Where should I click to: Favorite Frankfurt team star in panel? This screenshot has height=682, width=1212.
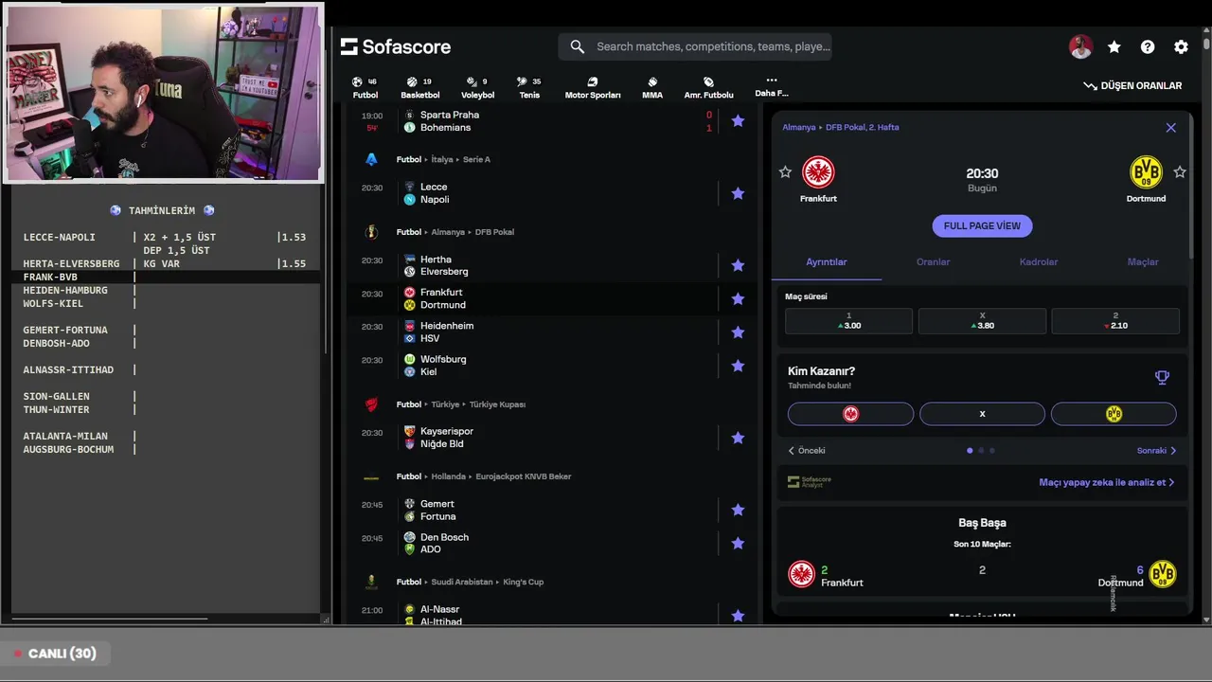pos(785,172)
